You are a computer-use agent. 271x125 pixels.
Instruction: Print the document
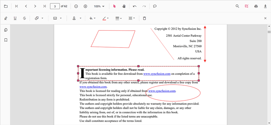(x=256, y=6)
